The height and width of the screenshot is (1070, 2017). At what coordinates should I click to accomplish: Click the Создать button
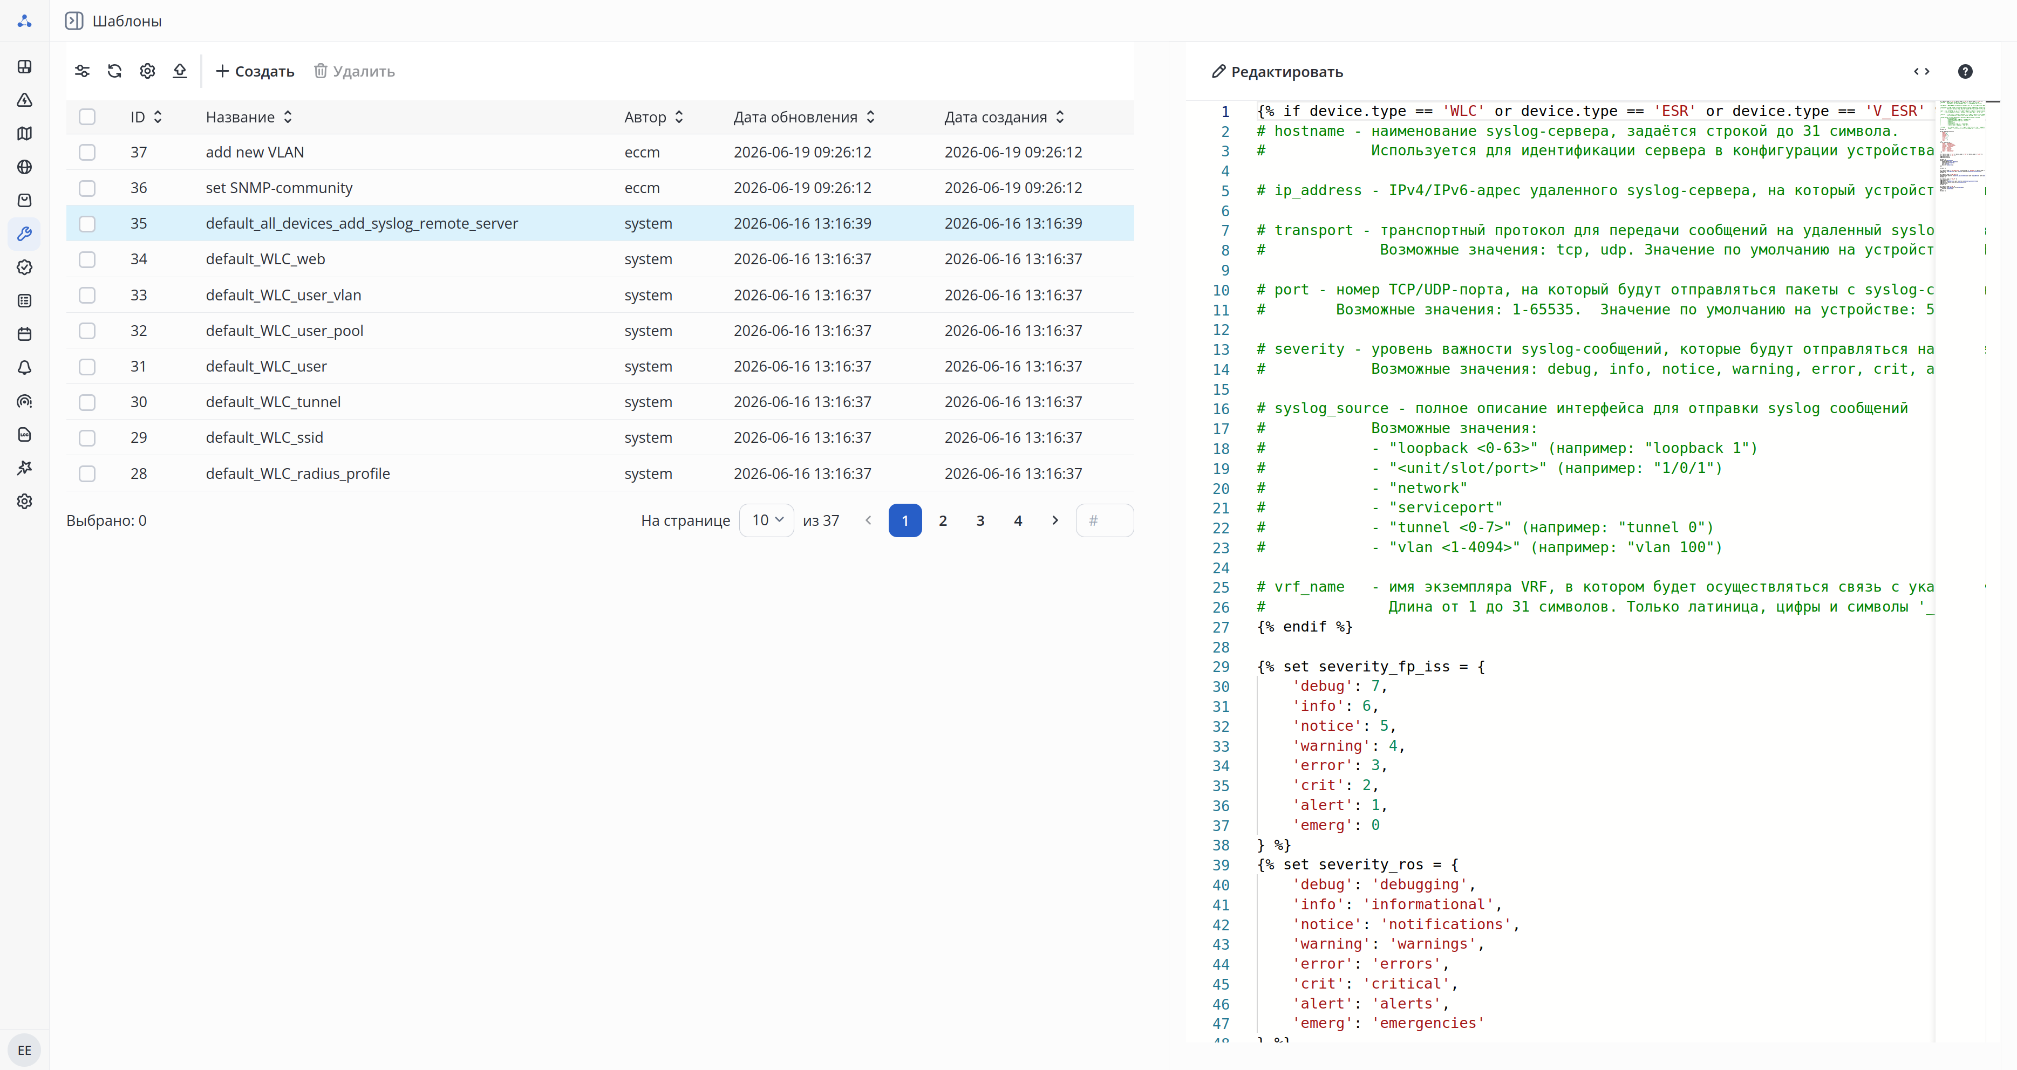click(x=255, y=71)
